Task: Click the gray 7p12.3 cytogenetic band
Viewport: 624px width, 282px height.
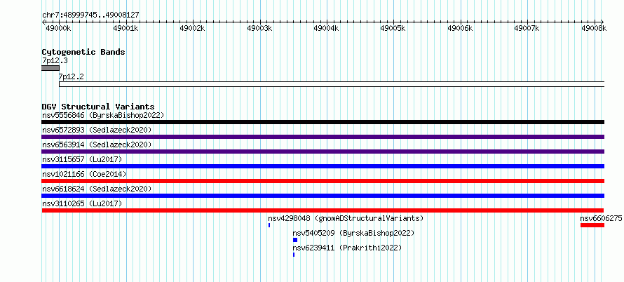Action: coord(50,68)
